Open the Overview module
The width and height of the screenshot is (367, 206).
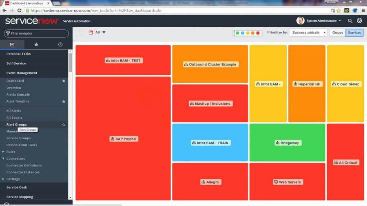(x=14, y=88)
